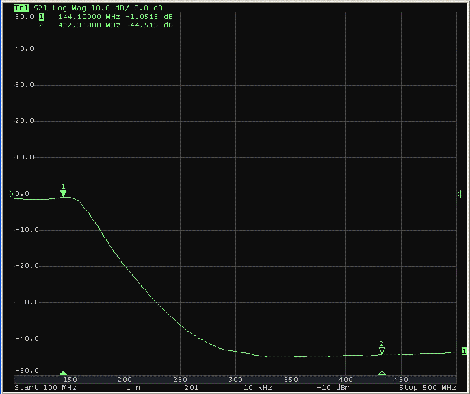The width and height of the screenshot is (470, 394).
Task: Click the trace 1 end indicator box
Action: click(x=464, y=351)
